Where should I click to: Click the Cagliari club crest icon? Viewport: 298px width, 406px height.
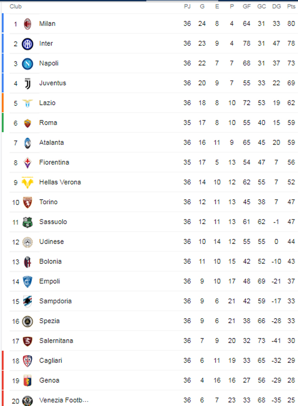pyautogui.click(x=27, y=361)
